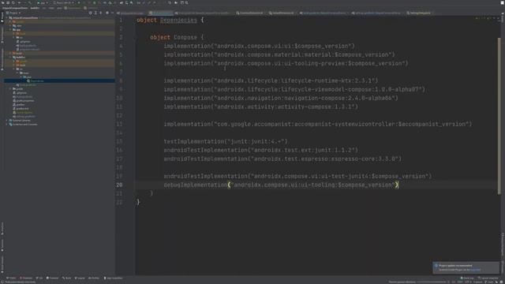Select External Libraries in project tree
This screenshot has height=284, width=505.
(21, 121)
